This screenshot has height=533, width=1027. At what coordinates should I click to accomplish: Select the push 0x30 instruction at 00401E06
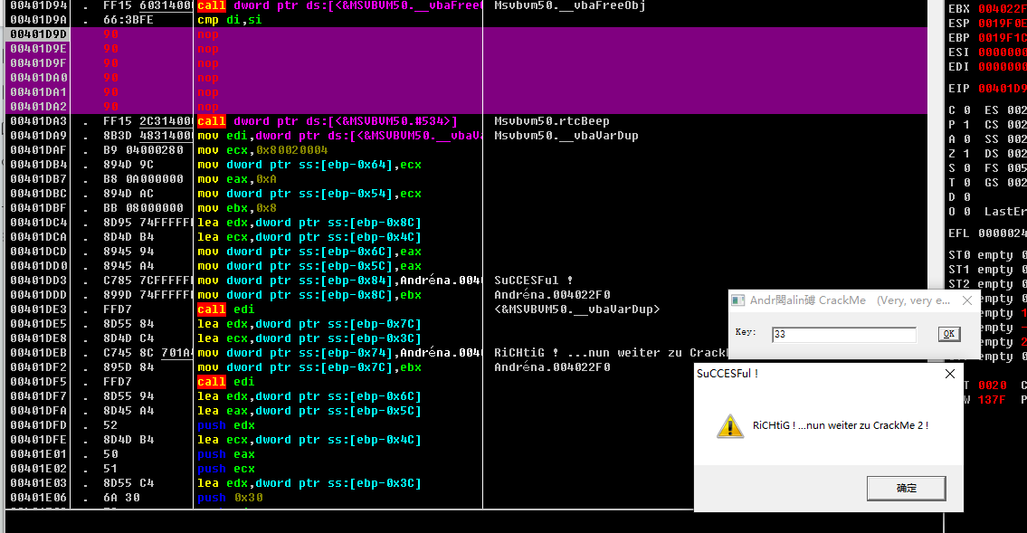click(x=224, y=498)
